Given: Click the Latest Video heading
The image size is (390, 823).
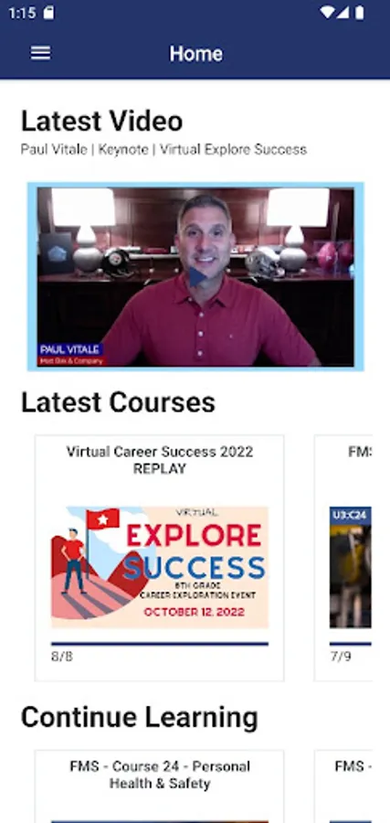Looking at the screenshot, I should [101, 121].
